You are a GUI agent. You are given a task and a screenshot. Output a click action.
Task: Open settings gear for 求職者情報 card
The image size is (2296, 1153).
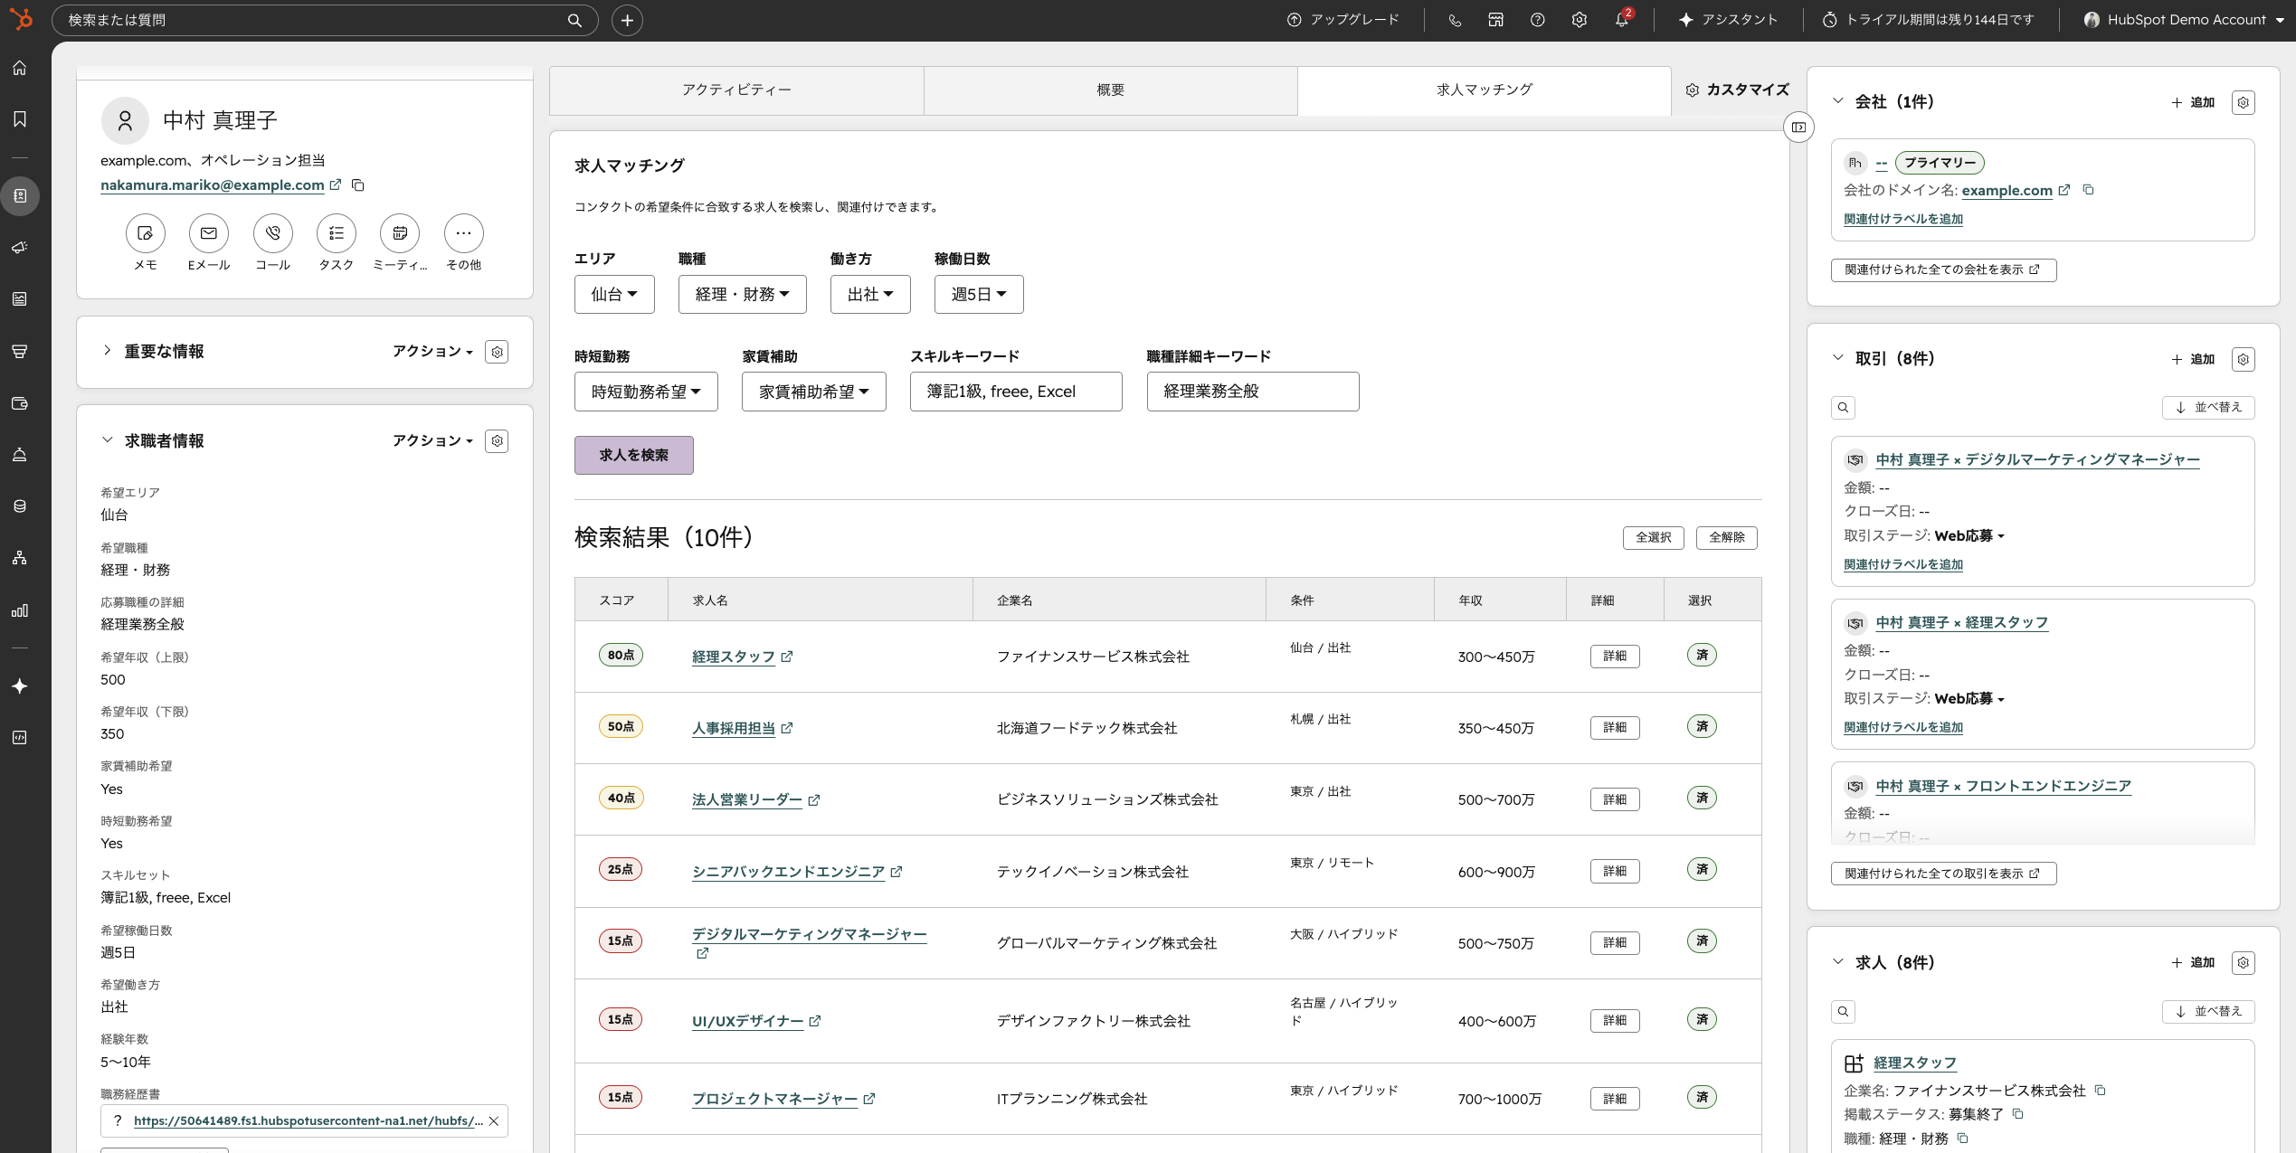click(x=497, y=441)
